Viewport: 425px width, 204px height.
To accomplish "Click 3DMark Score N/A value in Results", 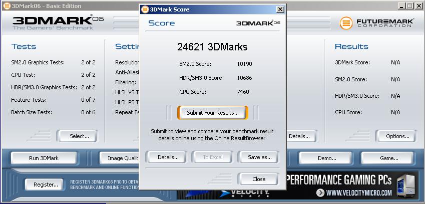I will click(395, 63).
